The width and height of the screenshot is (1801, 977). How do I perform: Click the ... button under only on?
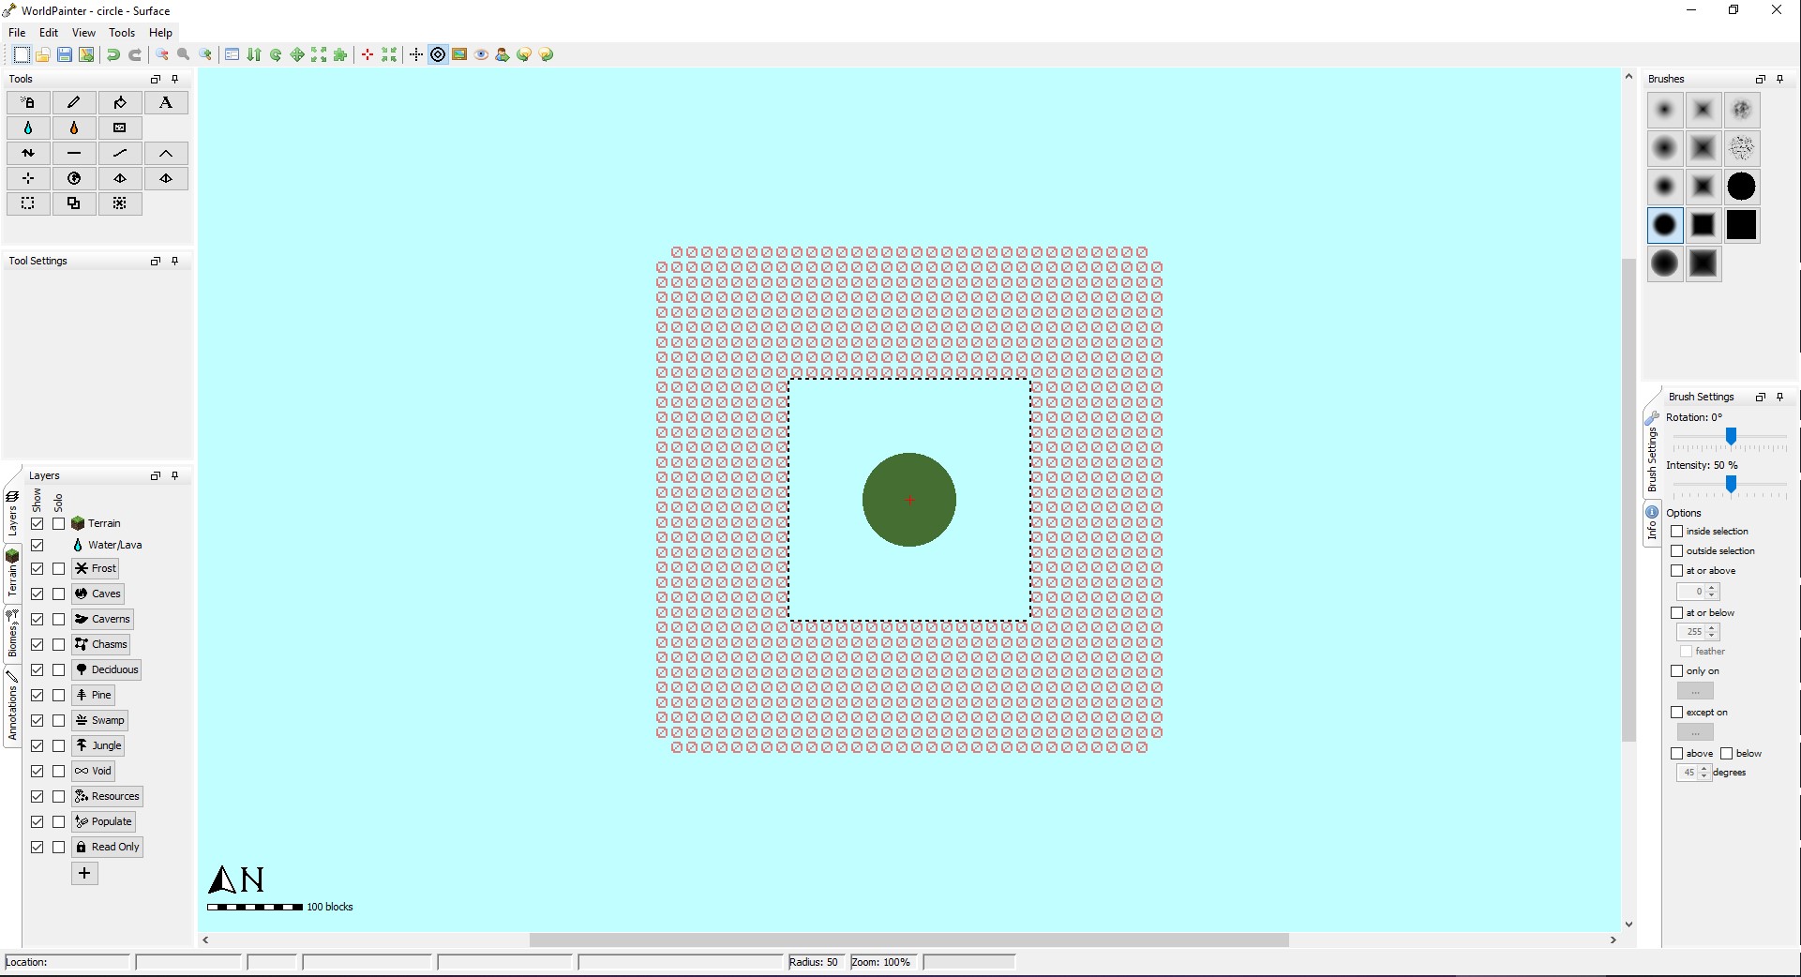point(1693,691)
